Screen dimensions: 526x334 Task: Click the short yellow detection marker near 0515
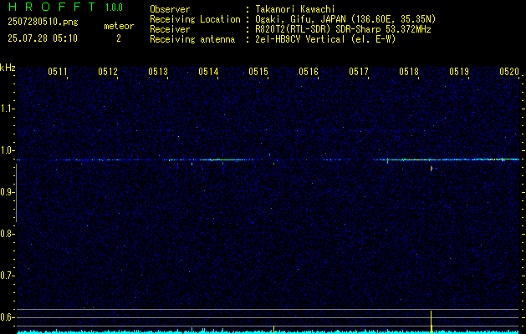[273, 330]
